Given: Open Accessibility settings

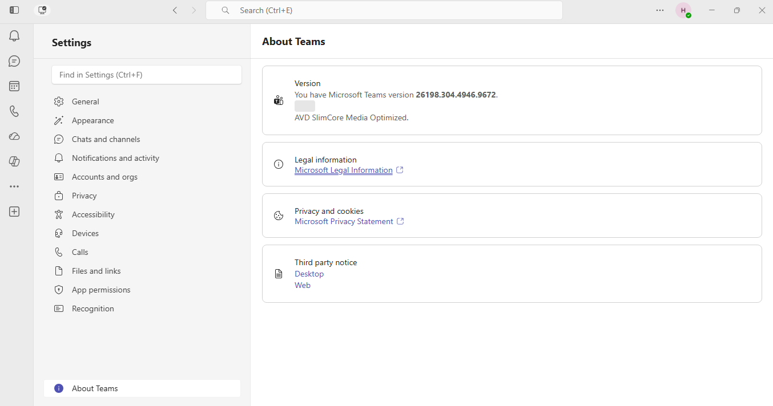Looking at the screenshot, I should point(143,214).
